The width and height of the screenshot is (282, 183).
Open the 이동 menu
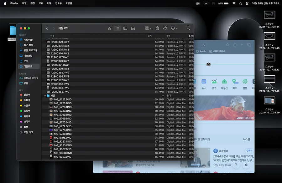(49, 3)
